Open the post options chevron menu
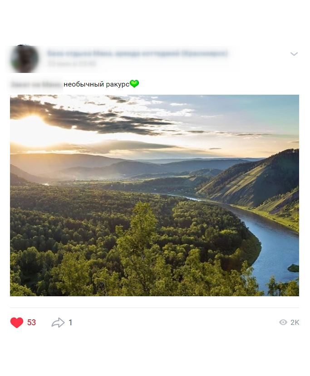 coord(294,54)
